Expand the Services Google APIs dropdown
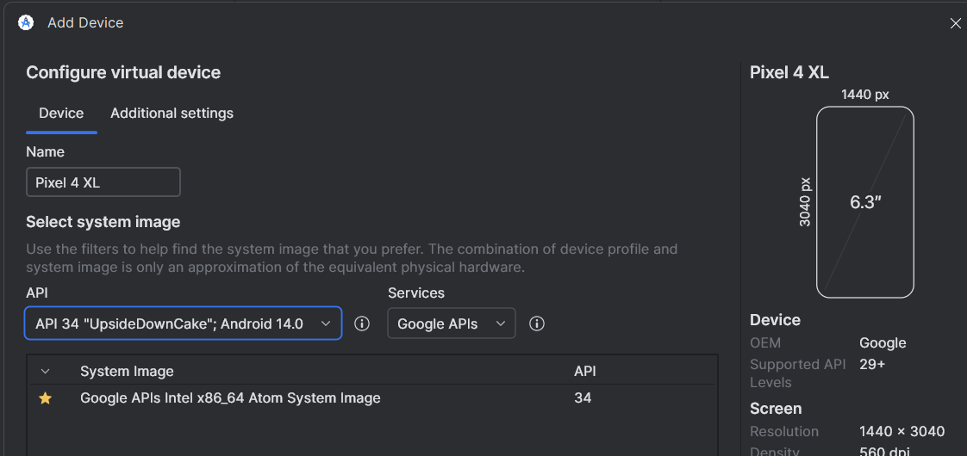 pos(451,324)
